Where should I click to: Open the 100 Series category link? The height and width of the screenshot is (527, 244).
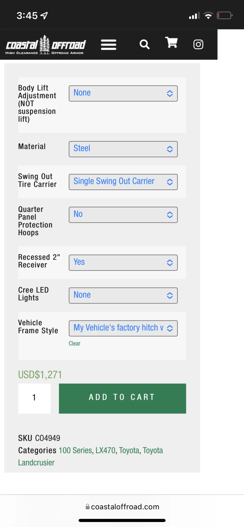click(75, 450)
